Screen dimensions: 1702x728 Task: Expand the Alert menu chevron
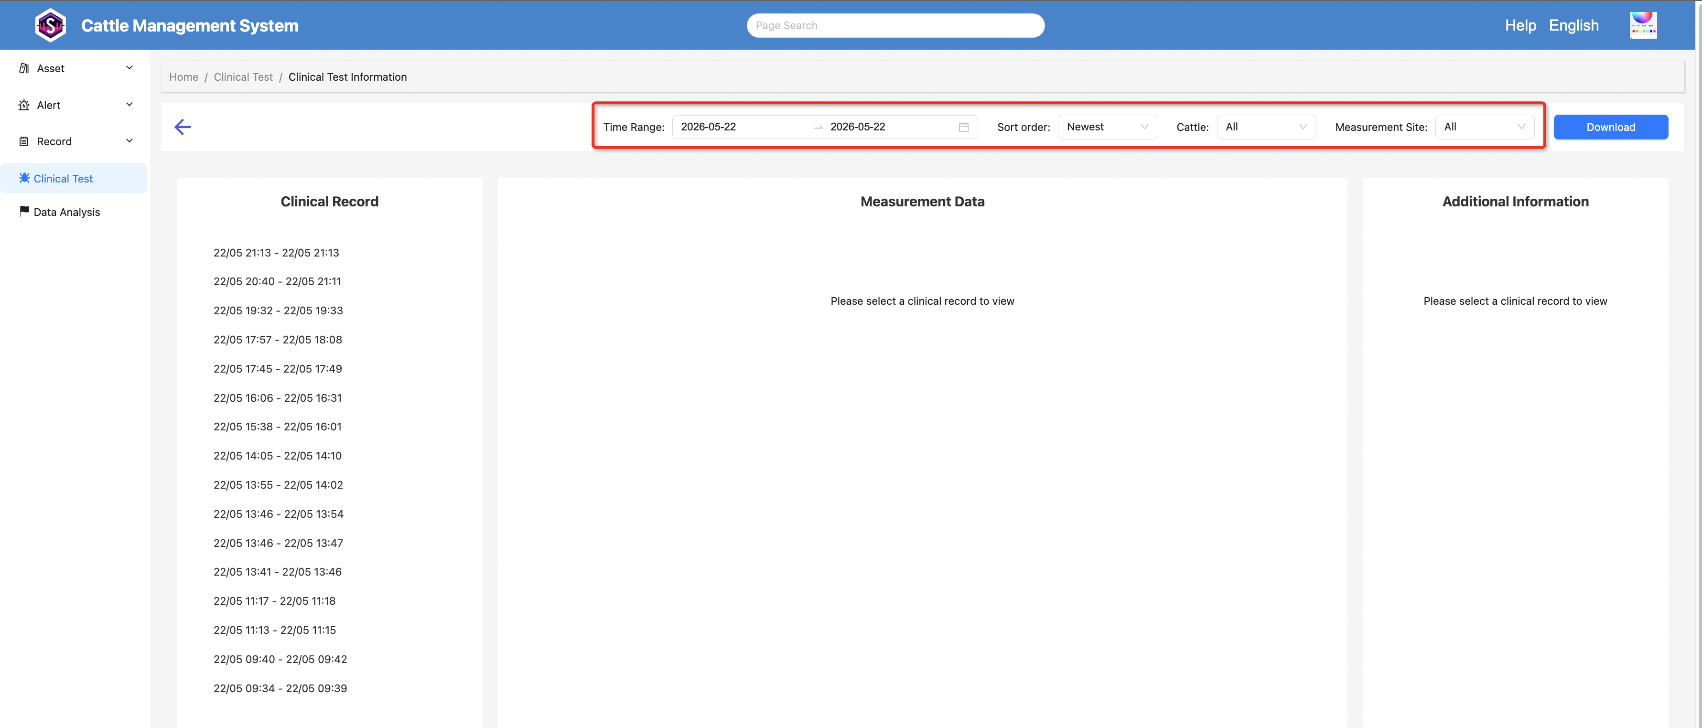click(129, 105)
